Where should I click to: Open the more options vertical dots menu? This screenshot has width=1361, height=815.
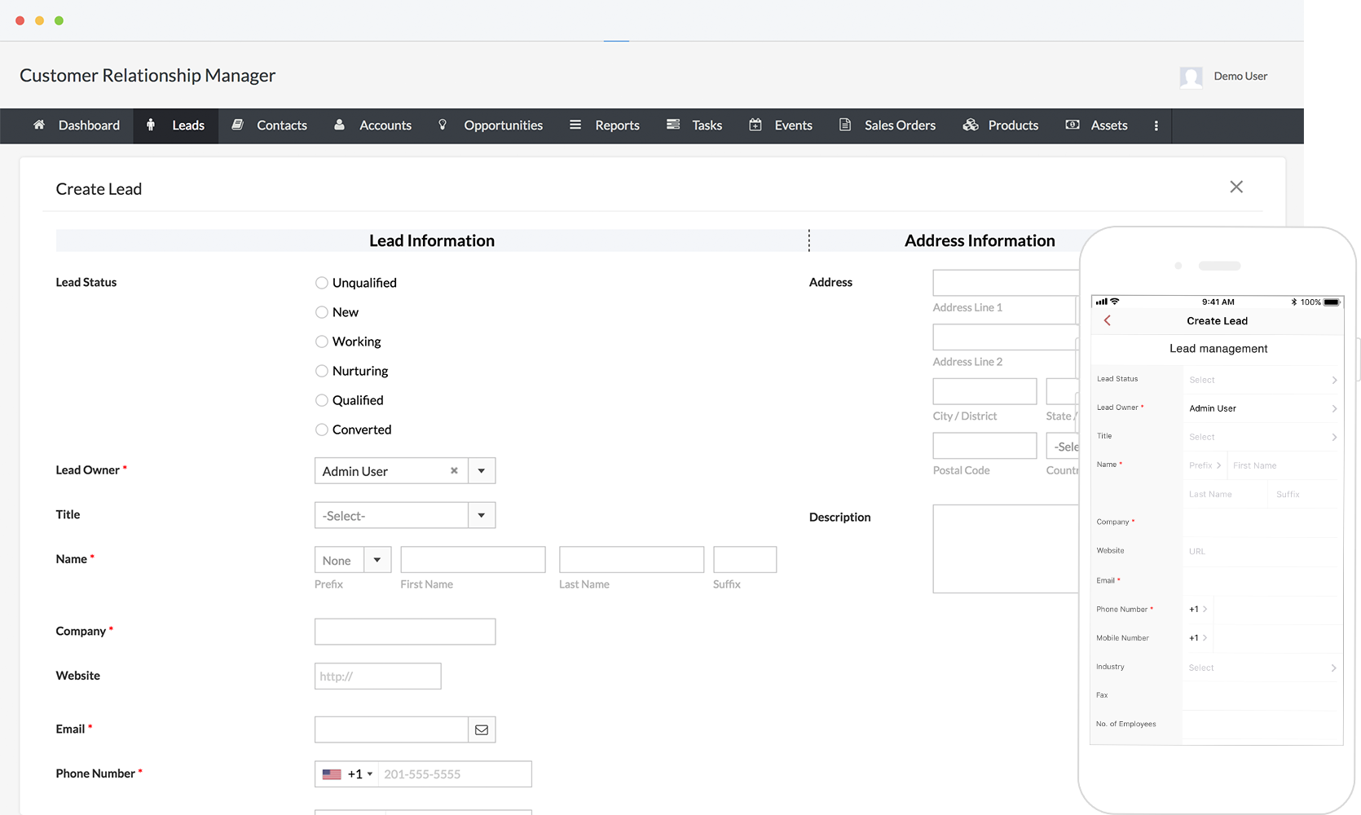tap(1156, 126)
